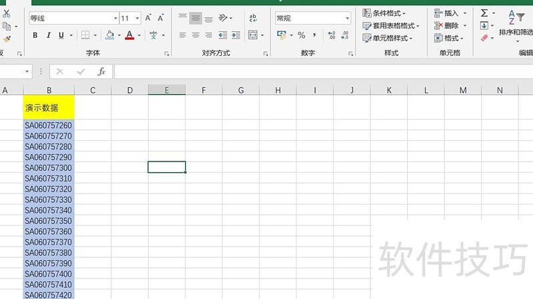533x299 pixels.
Task: Select cell containing SA060757300
Action: click(49, 168)
